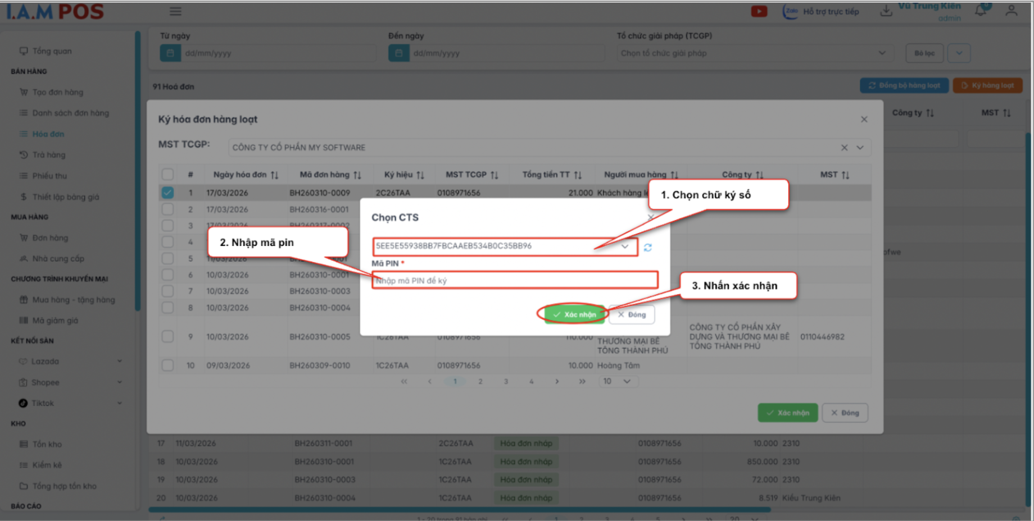The height and width of the screenshot is (521, 1034).
Task: Check the checkbox for invoice row 10
Action: click(167, 365)
